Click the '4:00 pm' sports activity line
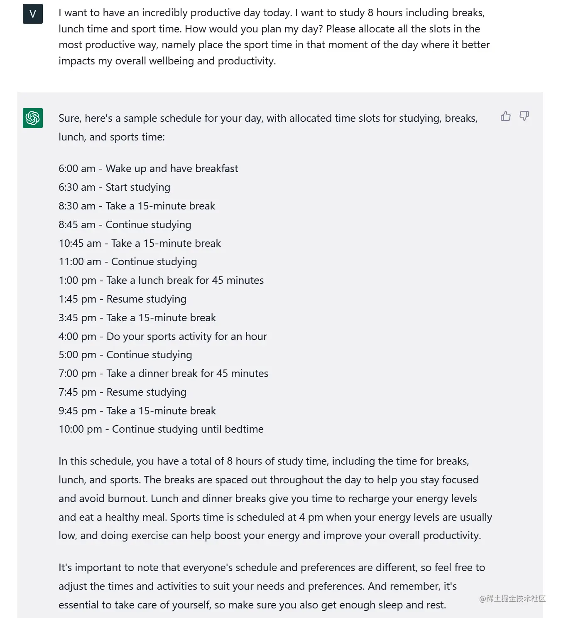Viewport: 561px width, 618px height. point(162,336)
